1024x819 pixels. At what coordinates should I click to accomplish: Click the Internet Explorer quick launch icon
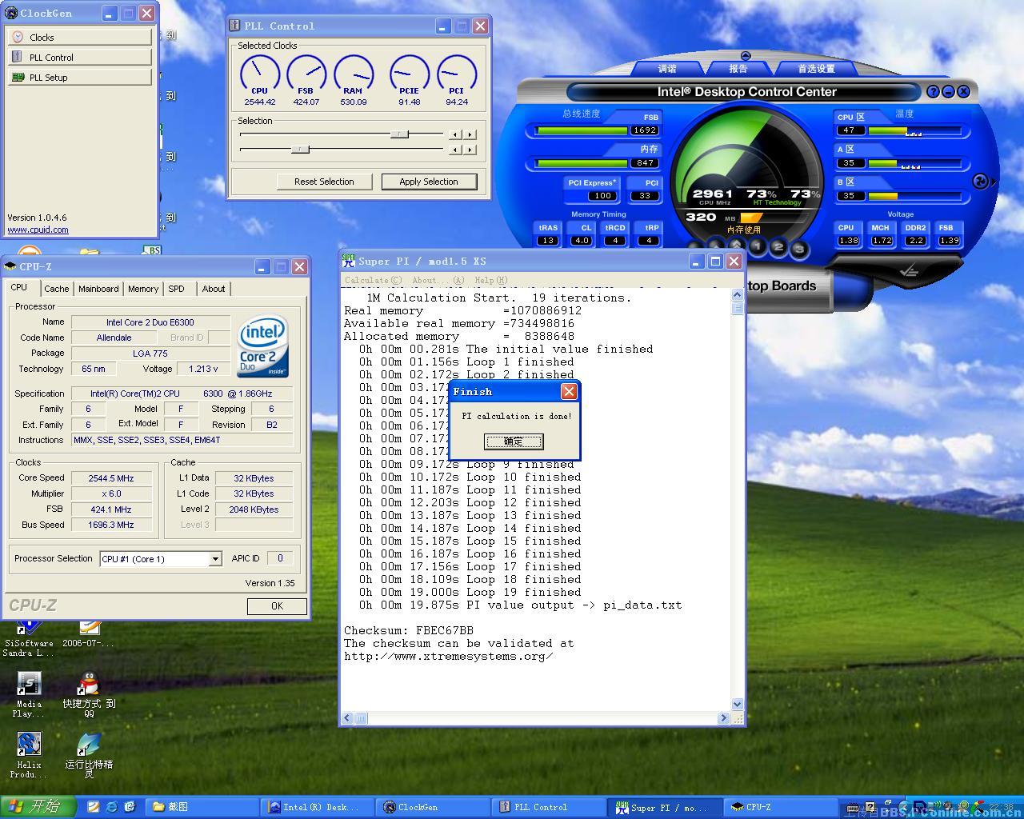(111, 807)
